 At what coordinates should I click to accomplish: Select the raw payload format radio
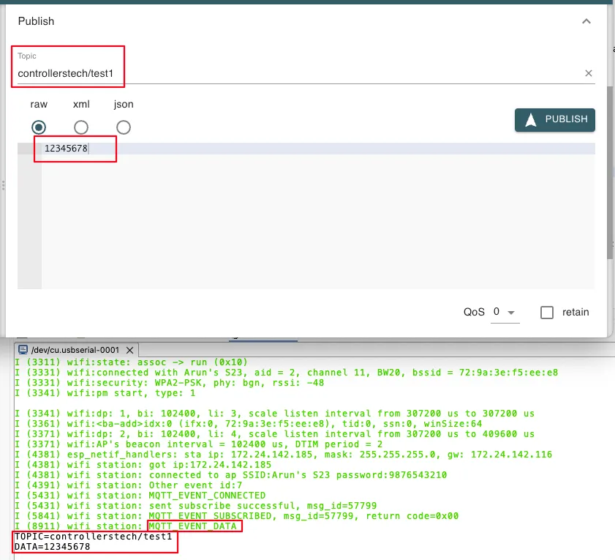coord(39,127)
